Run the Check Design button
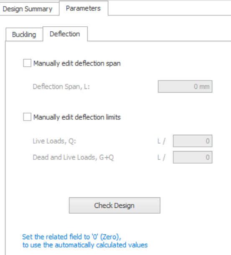 [x=114, y=205]
